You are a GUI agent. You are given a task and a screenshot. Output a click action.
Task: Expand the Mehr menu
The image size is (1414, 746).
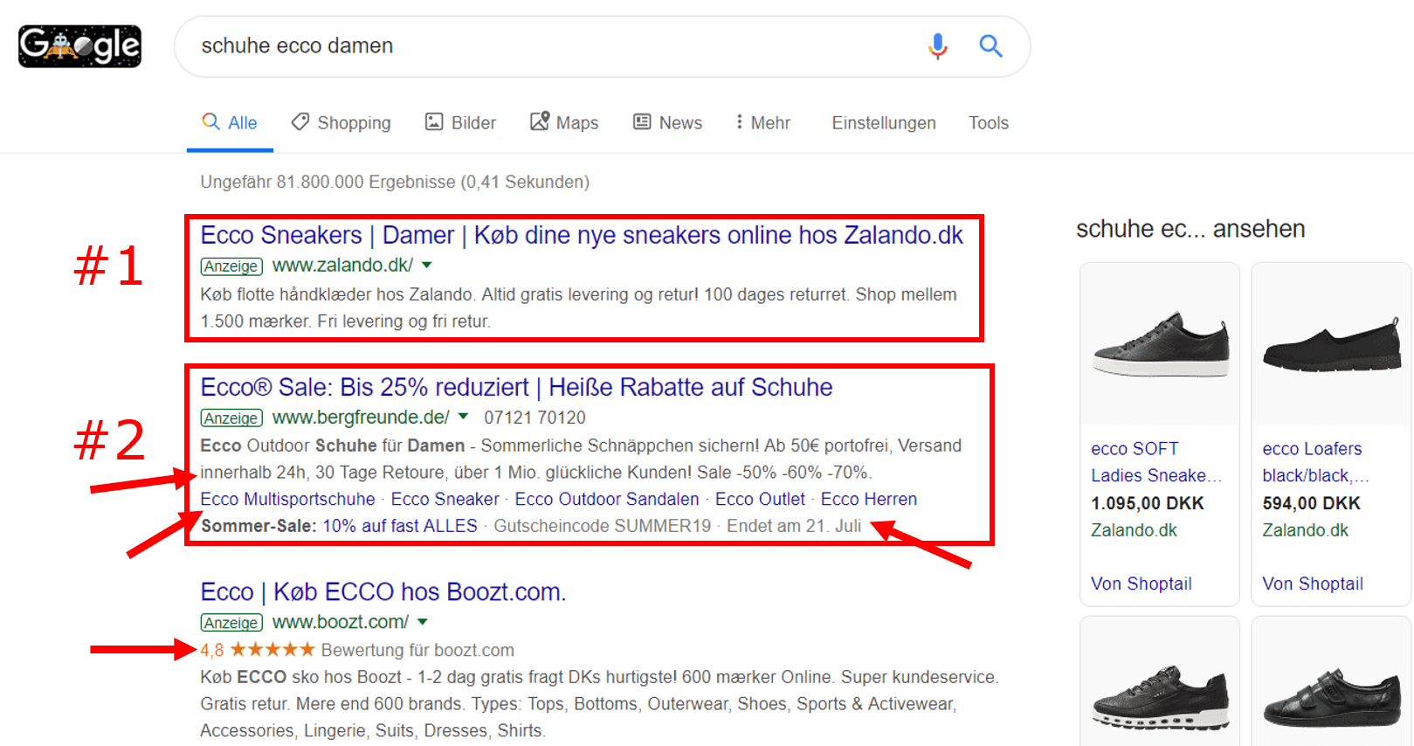762,123
